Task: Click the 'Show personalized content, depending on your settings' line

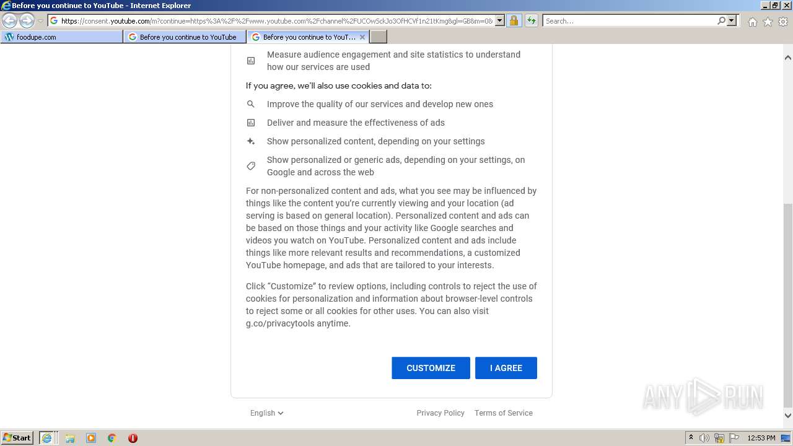Action: pos(376,141)
